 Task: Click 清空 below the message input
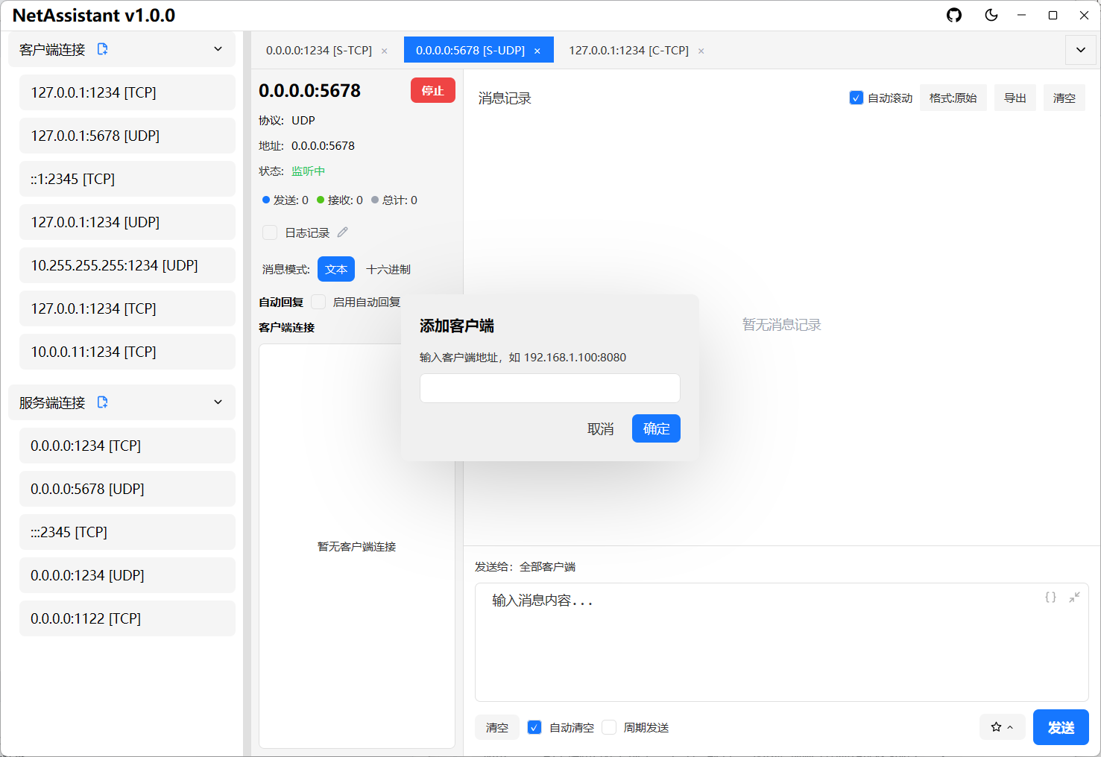(x=497, y=727)
